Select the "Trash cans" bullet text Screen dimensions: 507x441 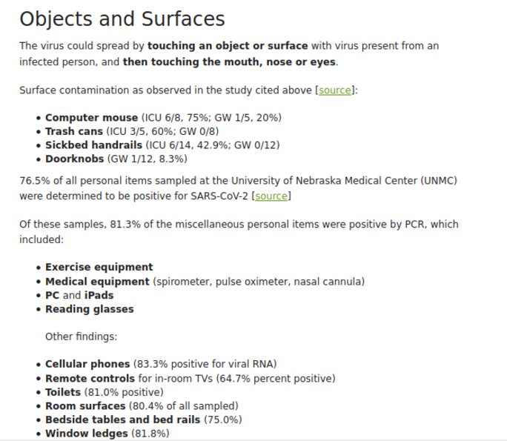click(x=75, y=131)
